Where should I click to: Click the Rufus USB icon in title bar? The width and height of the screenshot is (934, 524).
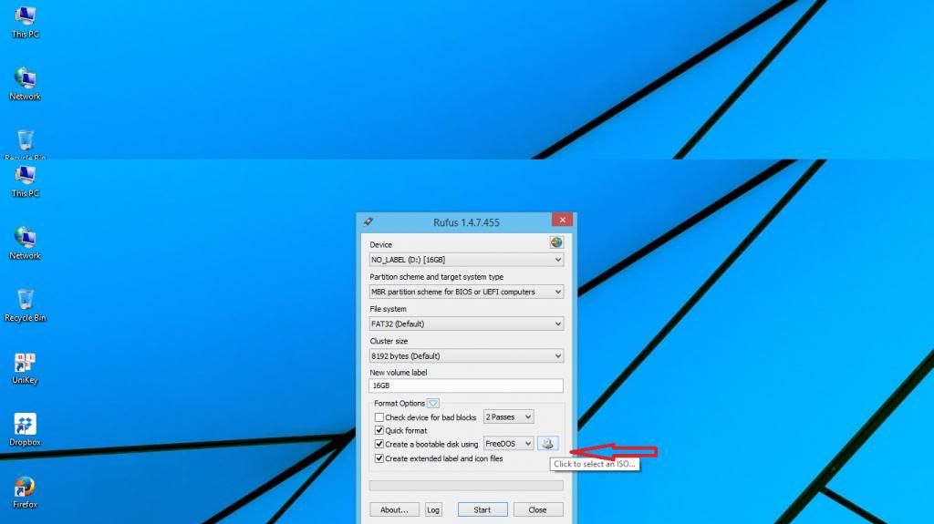pos(368,222)
